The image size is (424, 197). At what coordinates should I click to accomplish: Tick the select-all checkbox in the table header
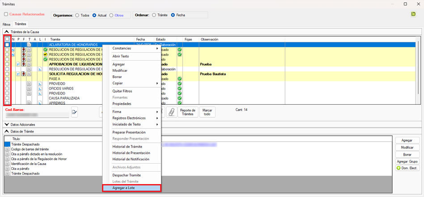coord(7,39)
